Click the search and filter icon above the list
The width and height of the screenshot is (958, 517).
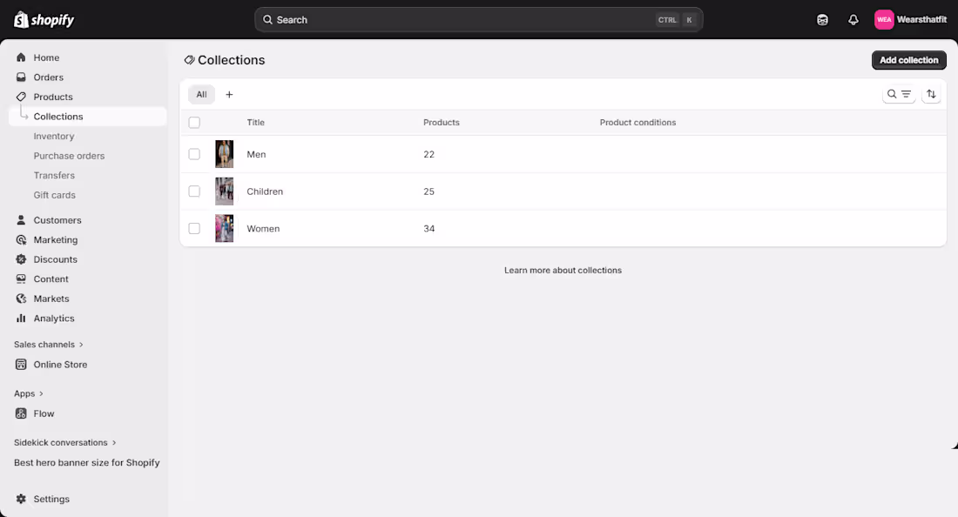(899, 93)
